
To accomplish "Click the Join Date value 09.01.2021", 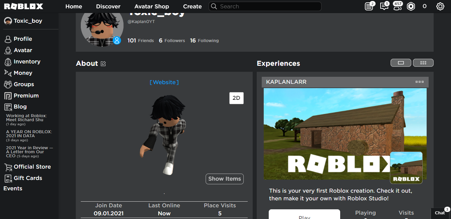I will point(108,214).
